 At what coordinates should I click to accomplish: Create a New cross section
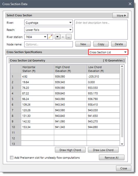point(83,44)
